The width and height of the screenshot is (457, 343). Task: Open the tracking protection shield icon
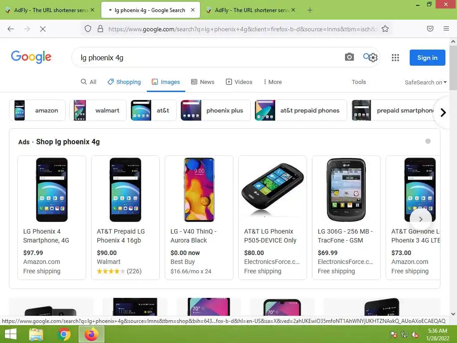click(x=88, y=29)
